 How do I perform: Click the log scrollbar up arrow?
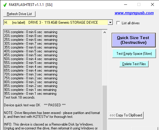click(x=105, y=32)
